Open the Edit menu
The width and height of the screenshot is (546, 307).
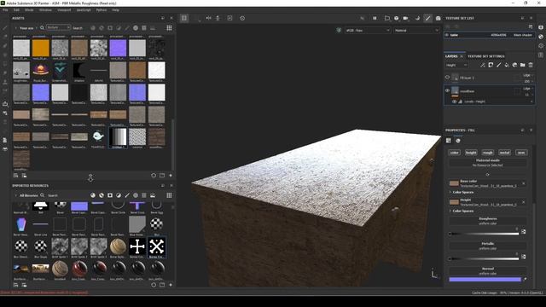pyautogui.click(x=16, y=10)
